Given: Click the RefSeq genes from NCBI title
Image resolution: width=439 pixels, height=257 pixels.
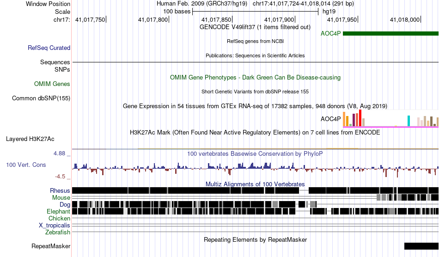Looking at the screenshot, I should point(256,41).
